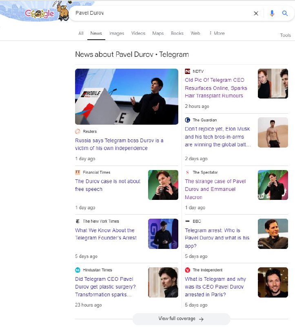This screenshot has height=327, width=295.
Task: Click The Spectator source icon
Action: click(187, 172)
